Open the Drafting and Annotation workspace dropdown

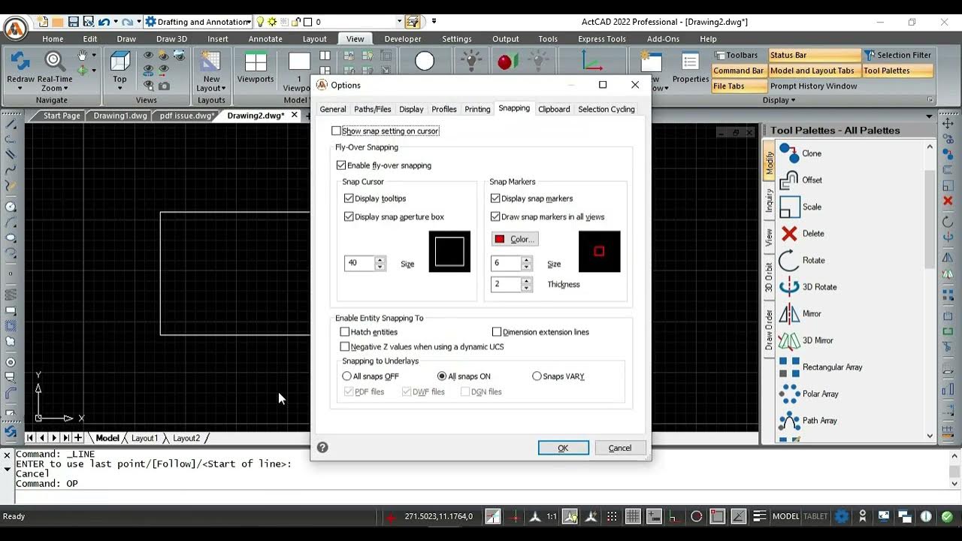tap(198, 22)
